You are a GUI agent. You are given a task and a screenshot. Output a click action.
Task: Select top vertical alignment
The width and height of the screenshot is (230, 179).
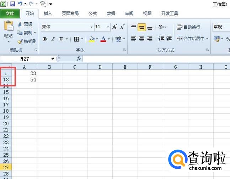pyautogui.click(x=133, y=27)
